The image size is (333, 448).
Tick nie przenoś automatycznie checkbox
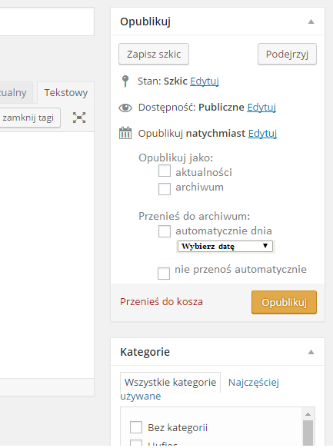tap(164, 274)
